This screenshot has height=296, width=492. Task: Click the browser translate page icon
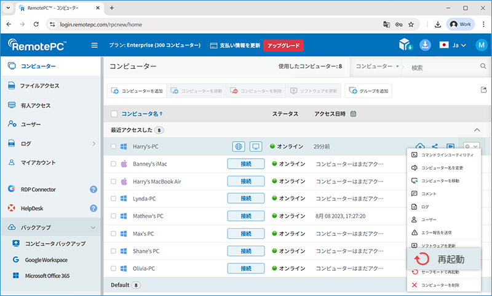pos(387,25)
